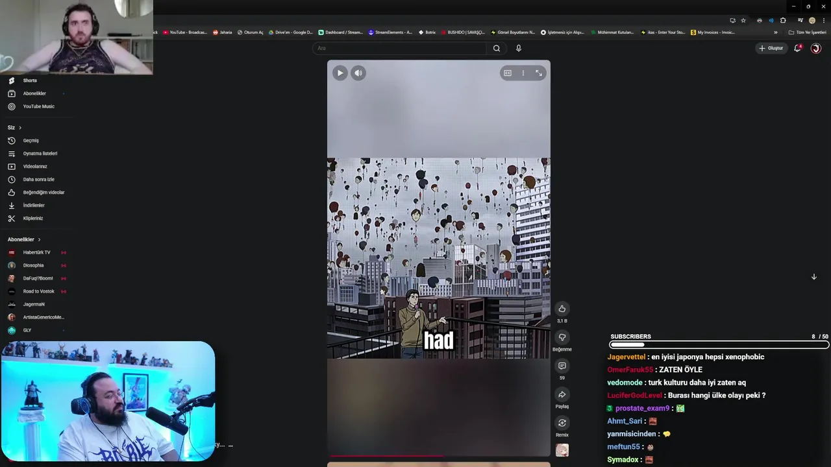This screenshot has height=467, width=831.
Task: Toggle captions on the Short
Action: tap(508, 73)
